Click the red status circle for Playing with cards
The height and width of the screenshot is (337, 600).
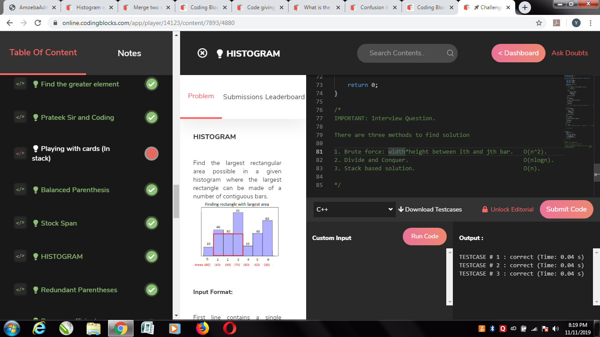coord(151,154)
